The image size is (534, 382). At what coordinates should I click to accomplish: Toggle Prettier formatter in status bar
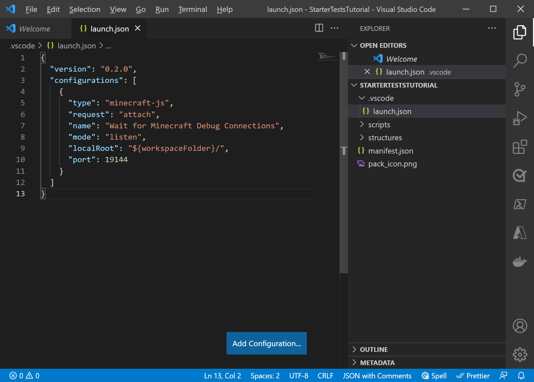click(x=473, y=375)
